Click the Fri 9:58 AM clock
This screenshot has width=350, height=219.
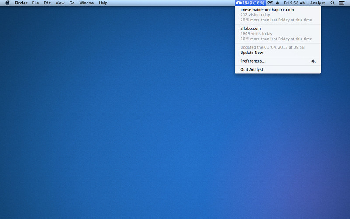pos(294,3)
